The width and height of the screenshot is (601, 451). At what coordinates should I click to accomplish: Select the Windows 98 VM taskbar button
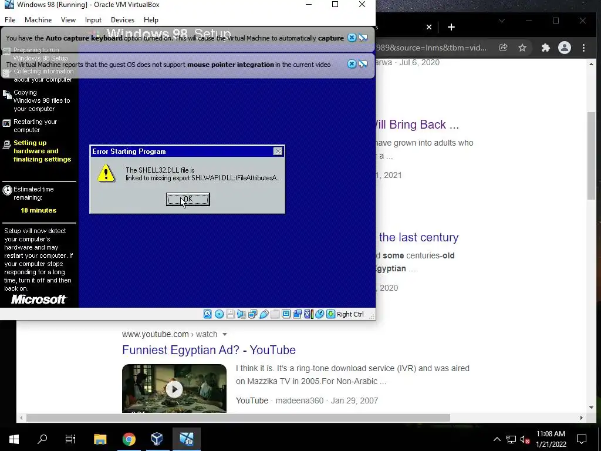point(187,439)
